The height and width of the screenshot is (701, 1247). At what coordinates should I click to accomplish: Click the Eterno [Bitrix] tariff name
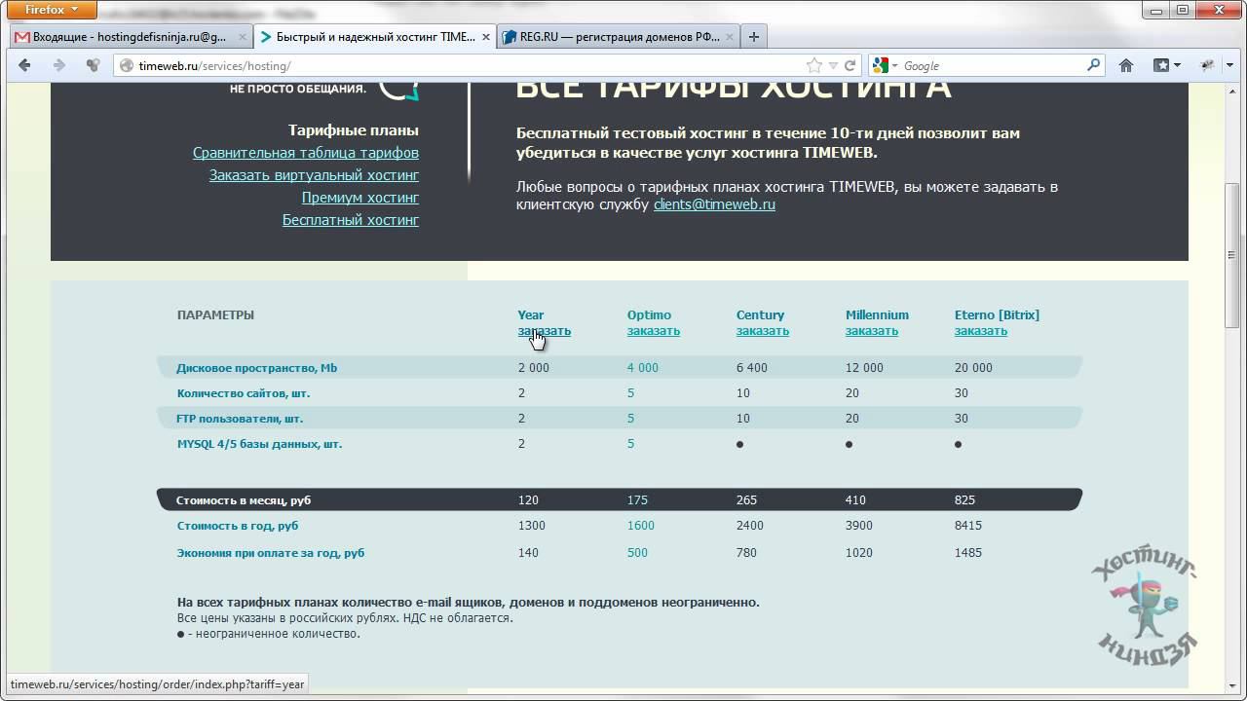tap(997, 314)
